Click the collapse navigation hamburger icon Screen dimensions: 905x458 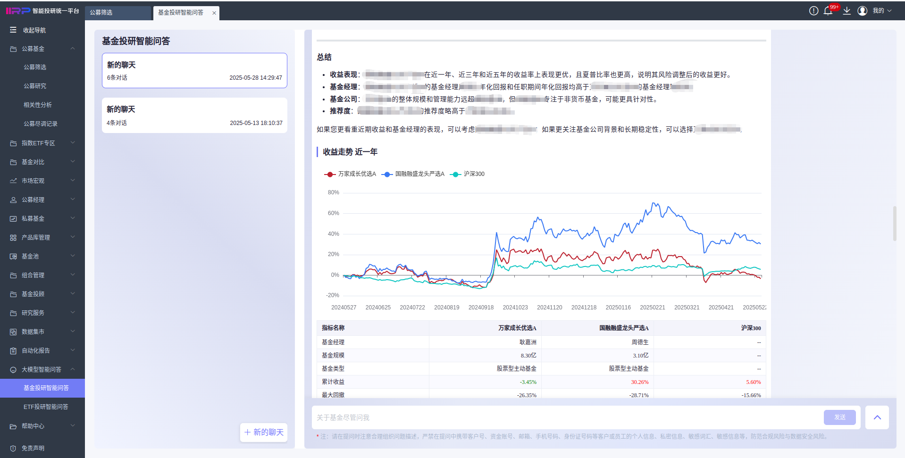tap(13, 30)
